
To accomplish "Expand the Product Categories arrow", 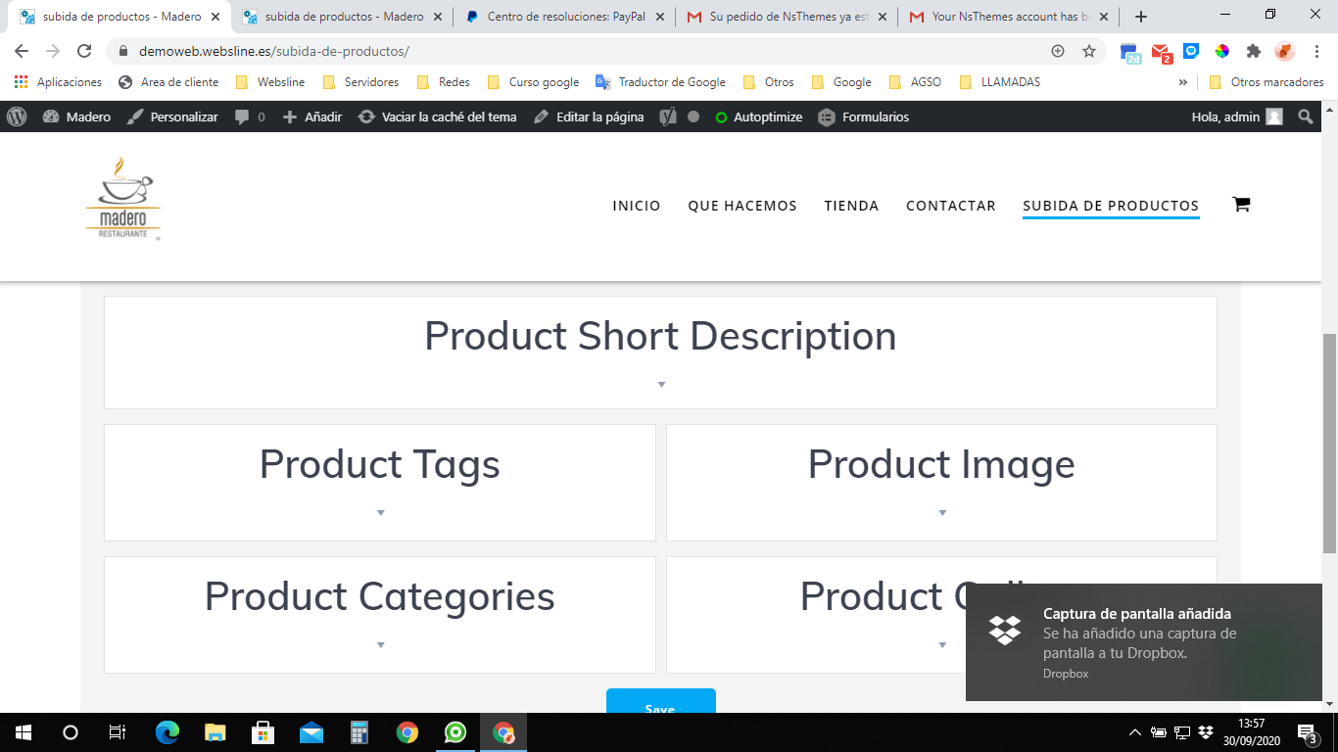I will tap(380, 644).
